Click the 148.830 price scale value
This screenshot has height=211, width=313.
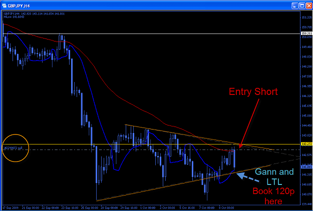(306, 57)
